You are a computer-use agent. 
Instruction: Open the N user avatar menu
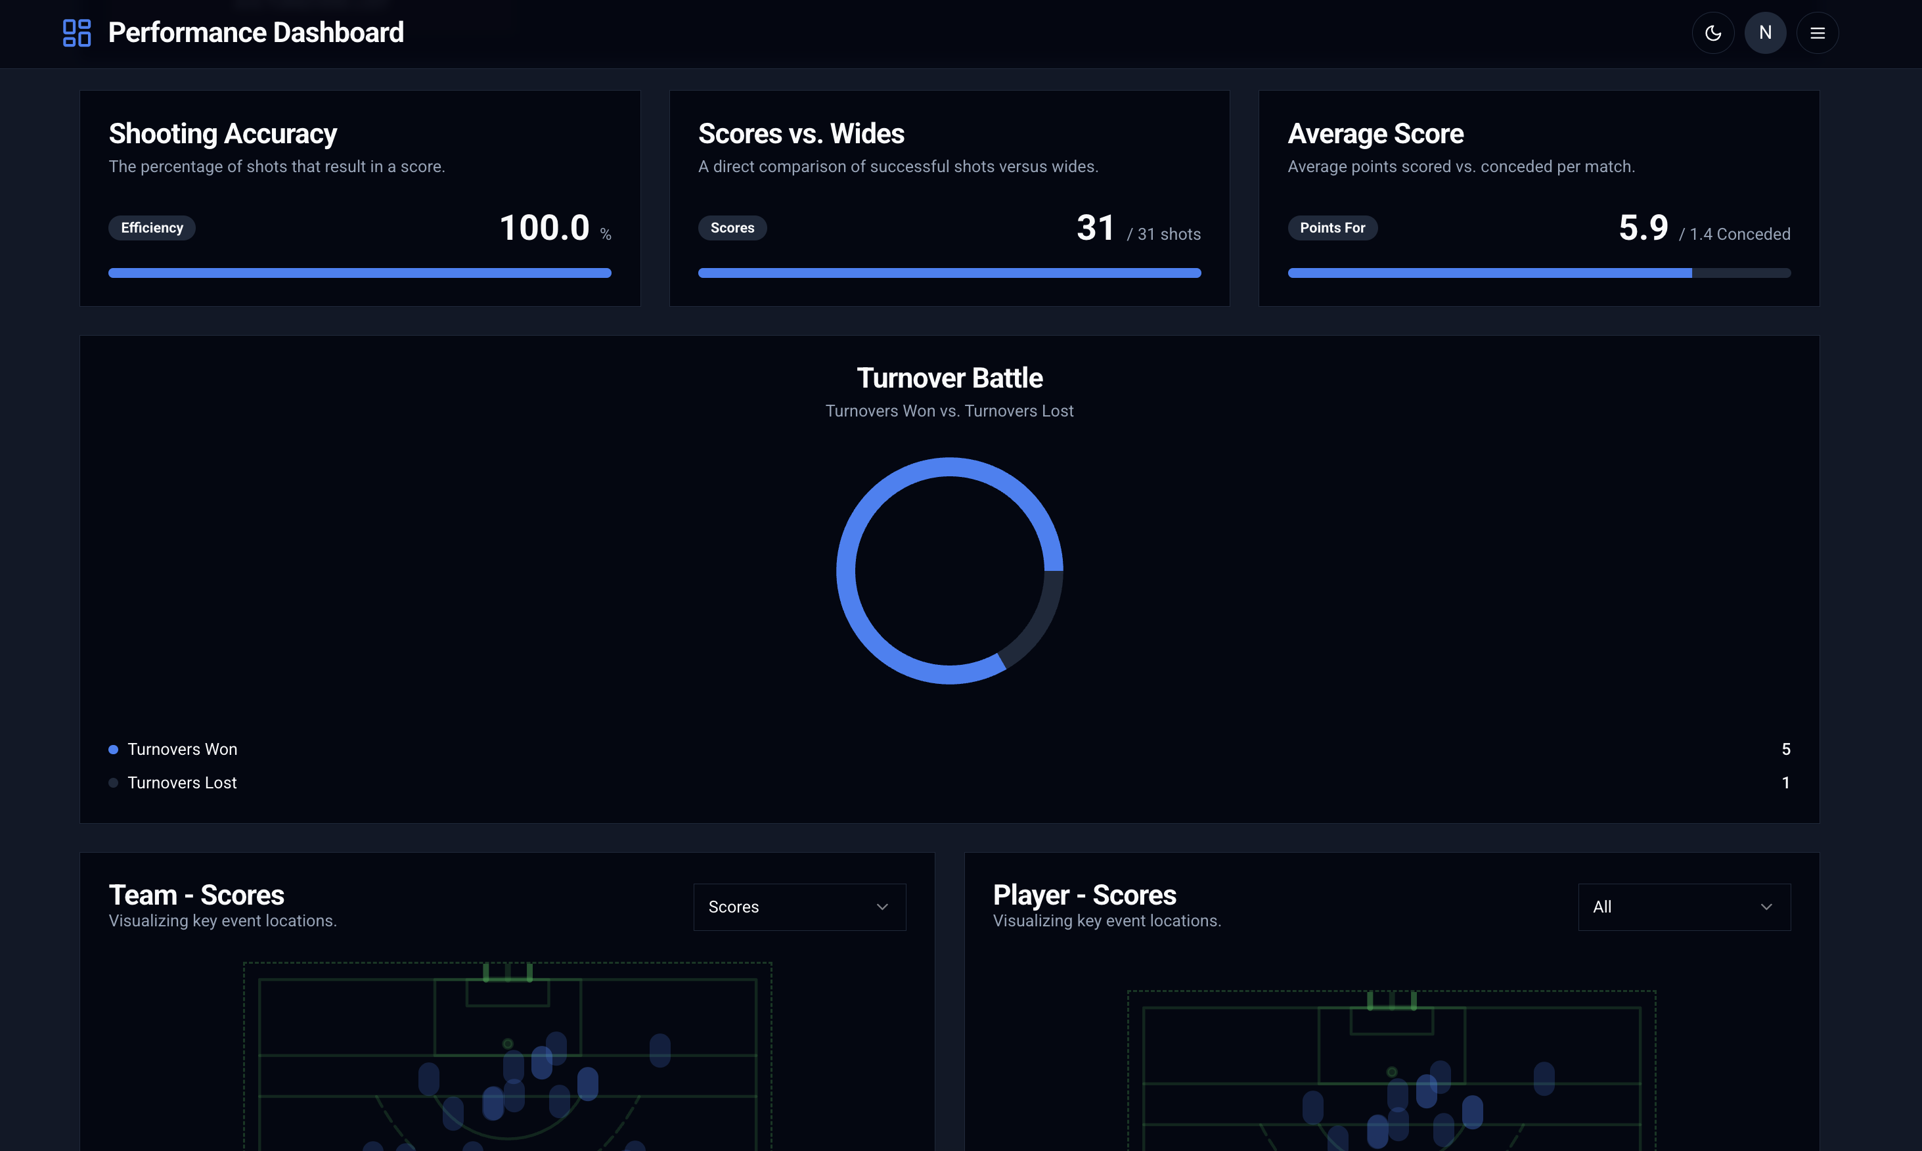pos(1764,33)
